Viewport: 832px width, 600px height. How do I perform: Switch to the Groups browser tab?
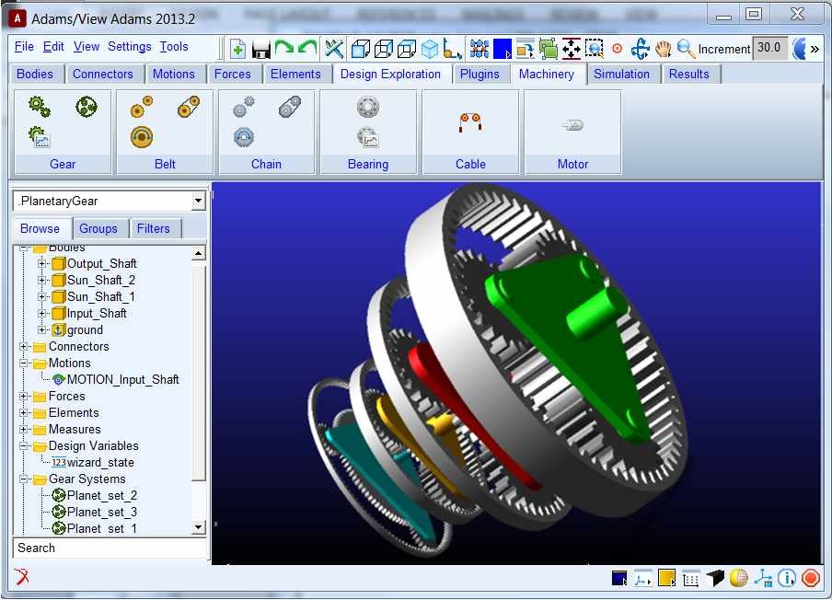point(98,228)
